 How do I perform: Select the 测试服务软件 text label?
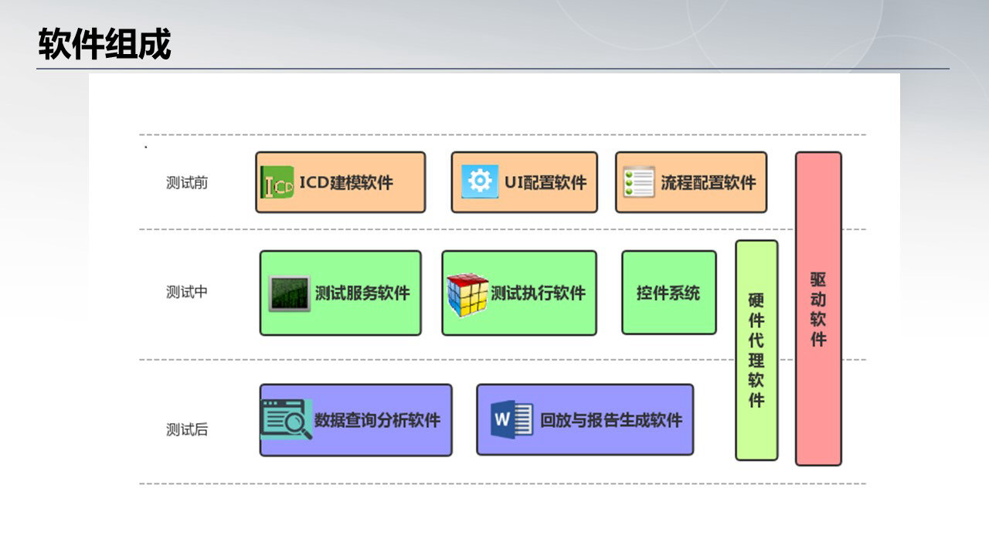[362, 293]
